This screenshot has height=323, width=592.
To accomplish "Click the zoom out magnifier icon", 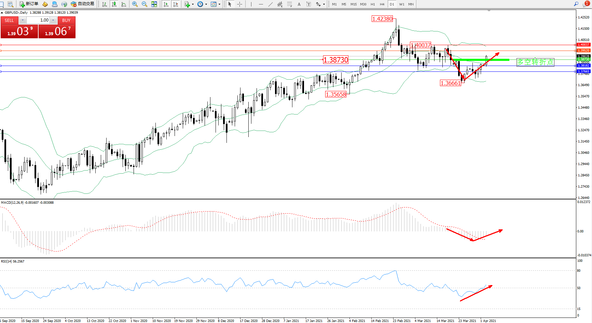I will tap(144, 4).
